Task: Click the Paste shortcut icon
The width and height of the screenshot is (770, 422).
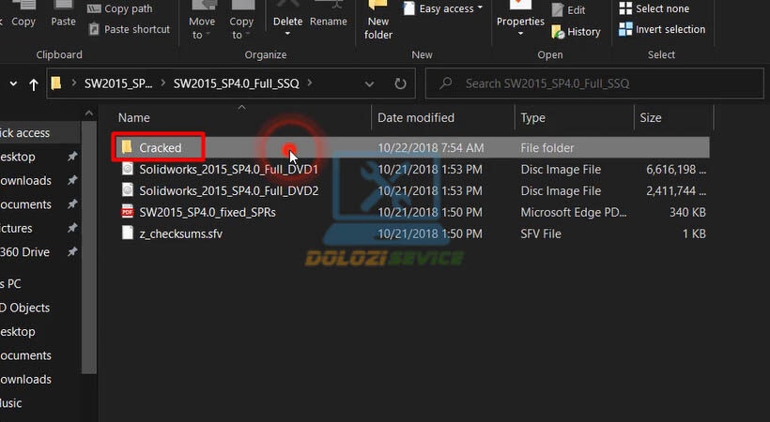Action: click(x=94, y=29)
